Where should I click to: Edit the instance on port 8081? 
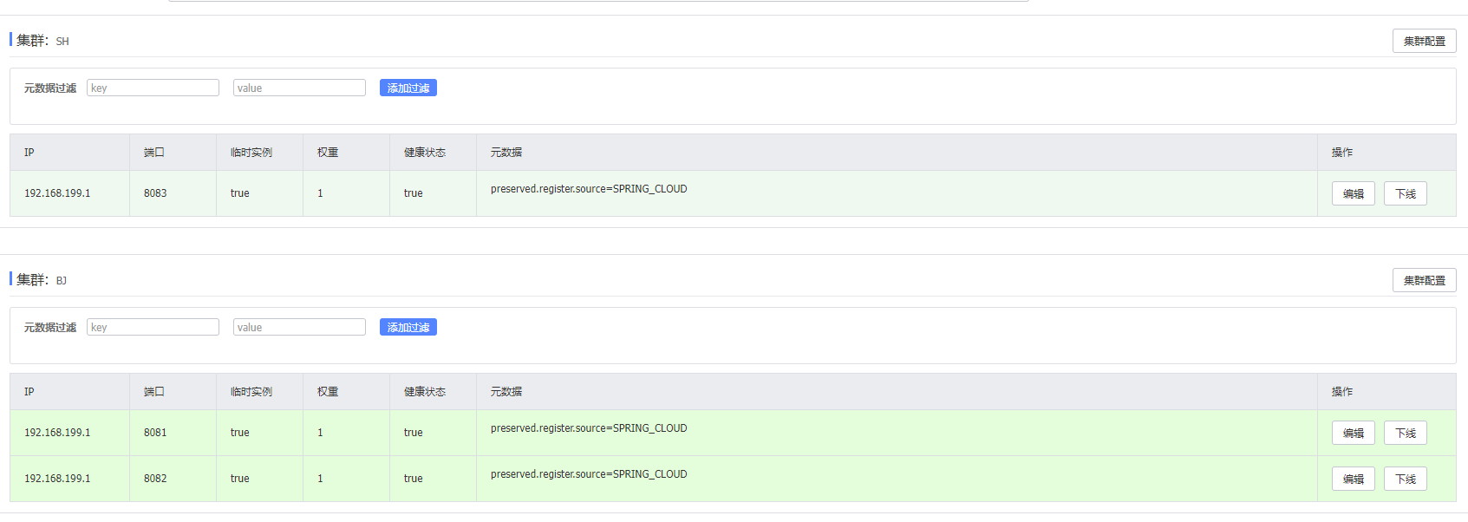(1353, 433)
